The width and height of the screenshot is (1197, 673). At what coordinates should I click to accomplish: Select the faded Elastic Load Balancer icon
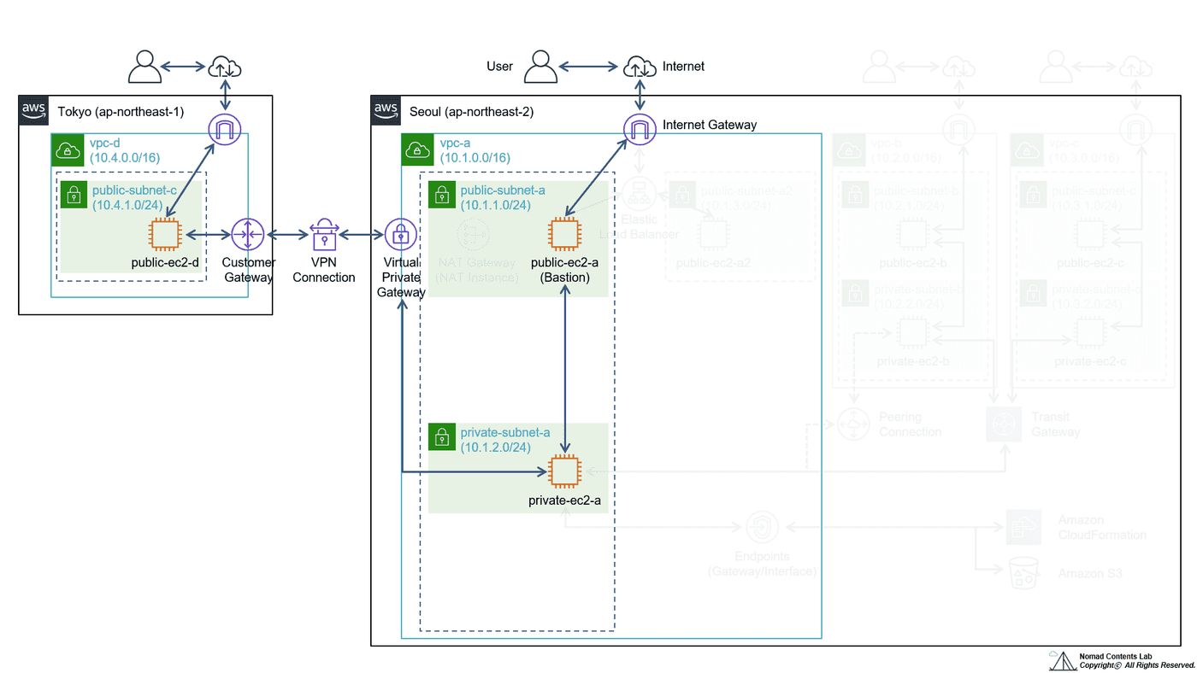click(639, 194)
